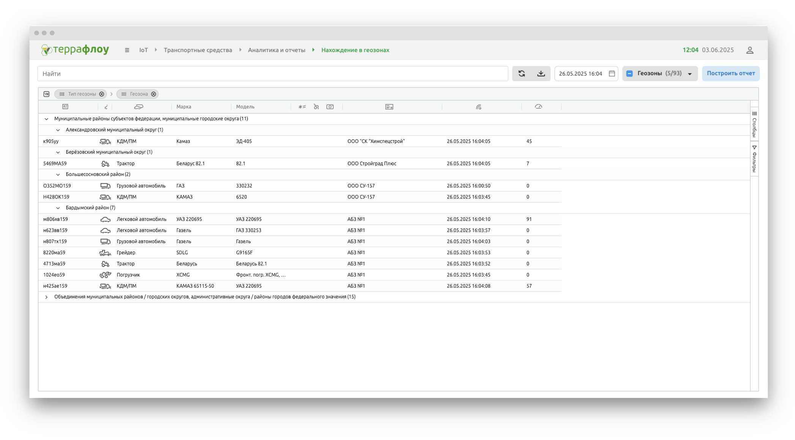Collapse the Большесосновский район group
This screenshot has width=795, height=440.
[58, 175]
